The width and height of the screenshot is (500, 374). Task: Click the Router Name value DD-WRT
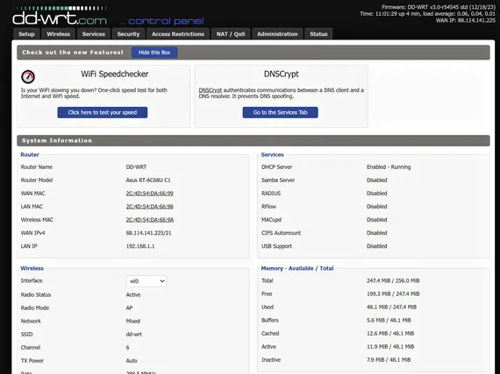(x=137, y=167)
